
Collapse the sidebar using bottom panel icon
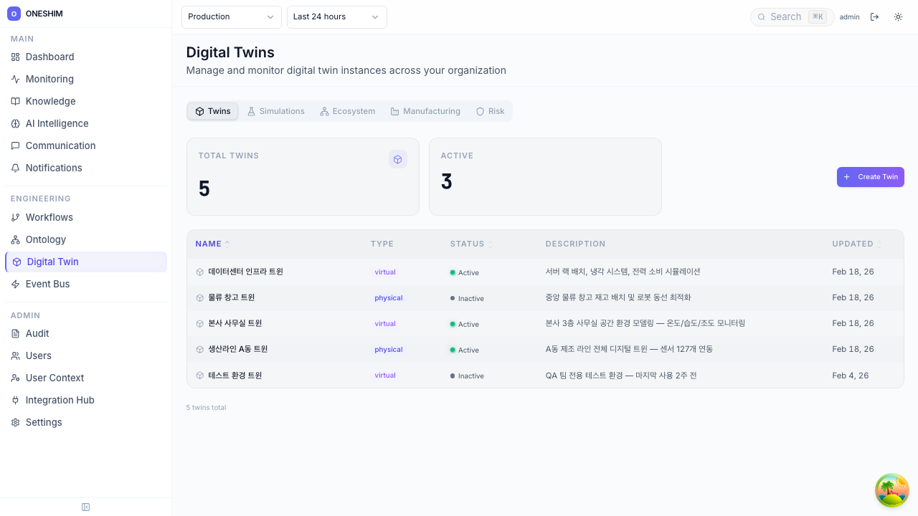click(86, 507)
